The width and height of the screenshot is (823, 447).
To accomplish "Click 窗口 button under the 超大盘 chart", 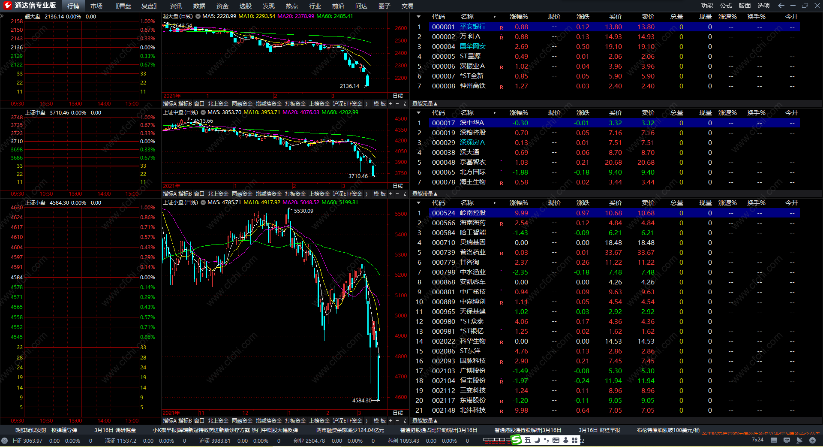I will [199, 104].
